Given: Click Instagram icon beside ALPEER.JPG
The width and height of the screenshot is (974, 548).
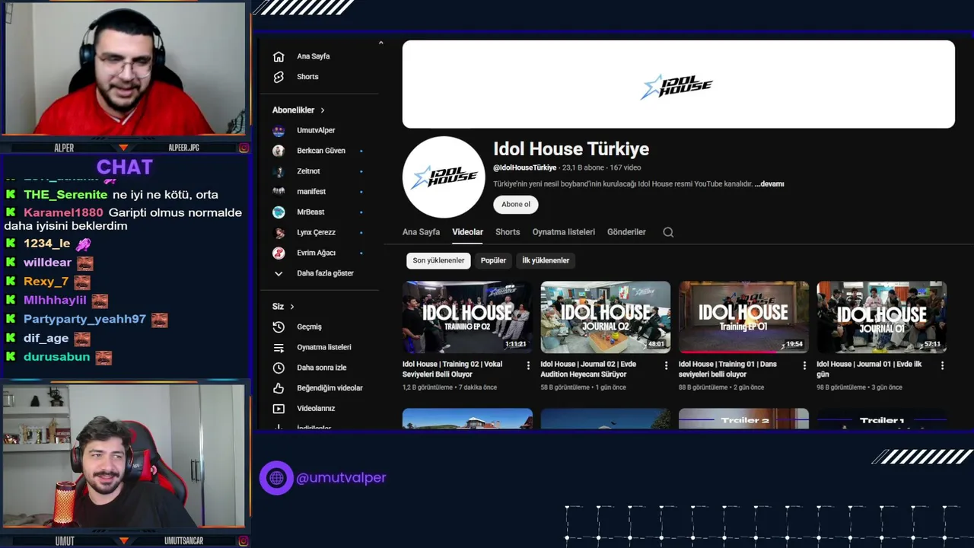Looking at the screenshot, I should coord(243,148).
